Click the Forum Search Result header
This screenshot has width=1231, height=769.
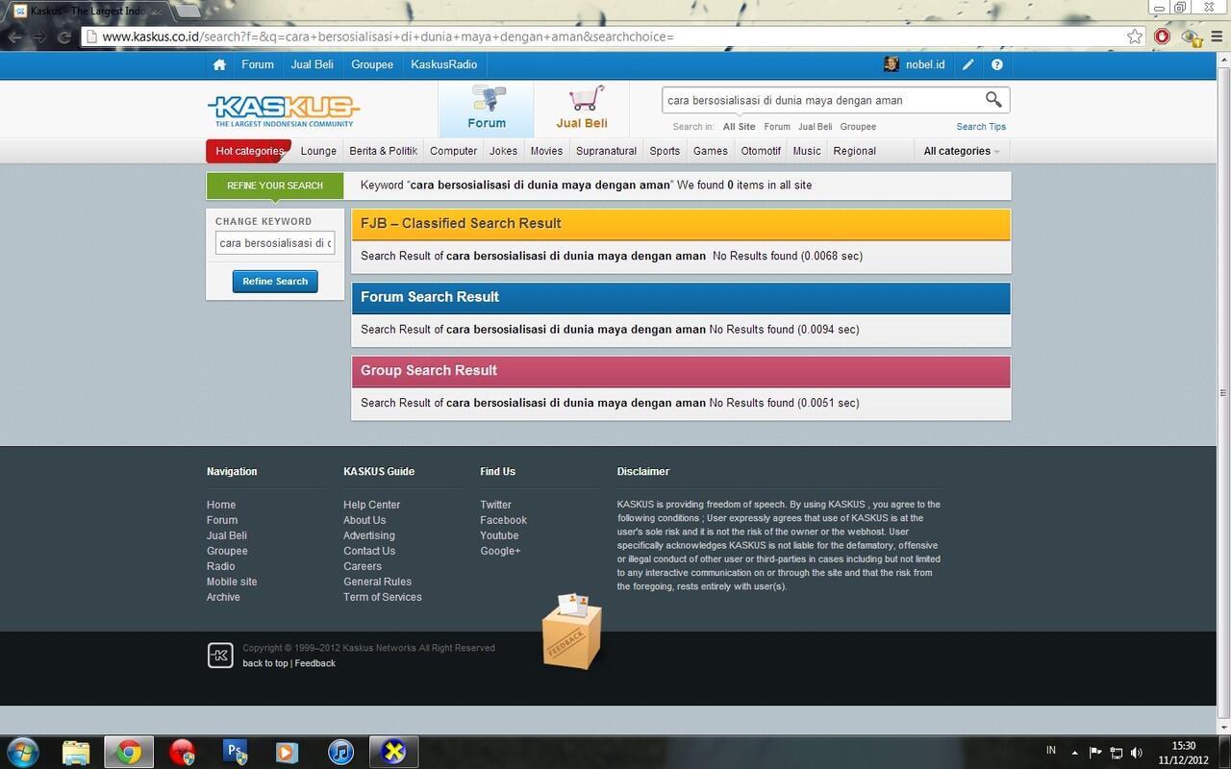(x=681, y=297)
